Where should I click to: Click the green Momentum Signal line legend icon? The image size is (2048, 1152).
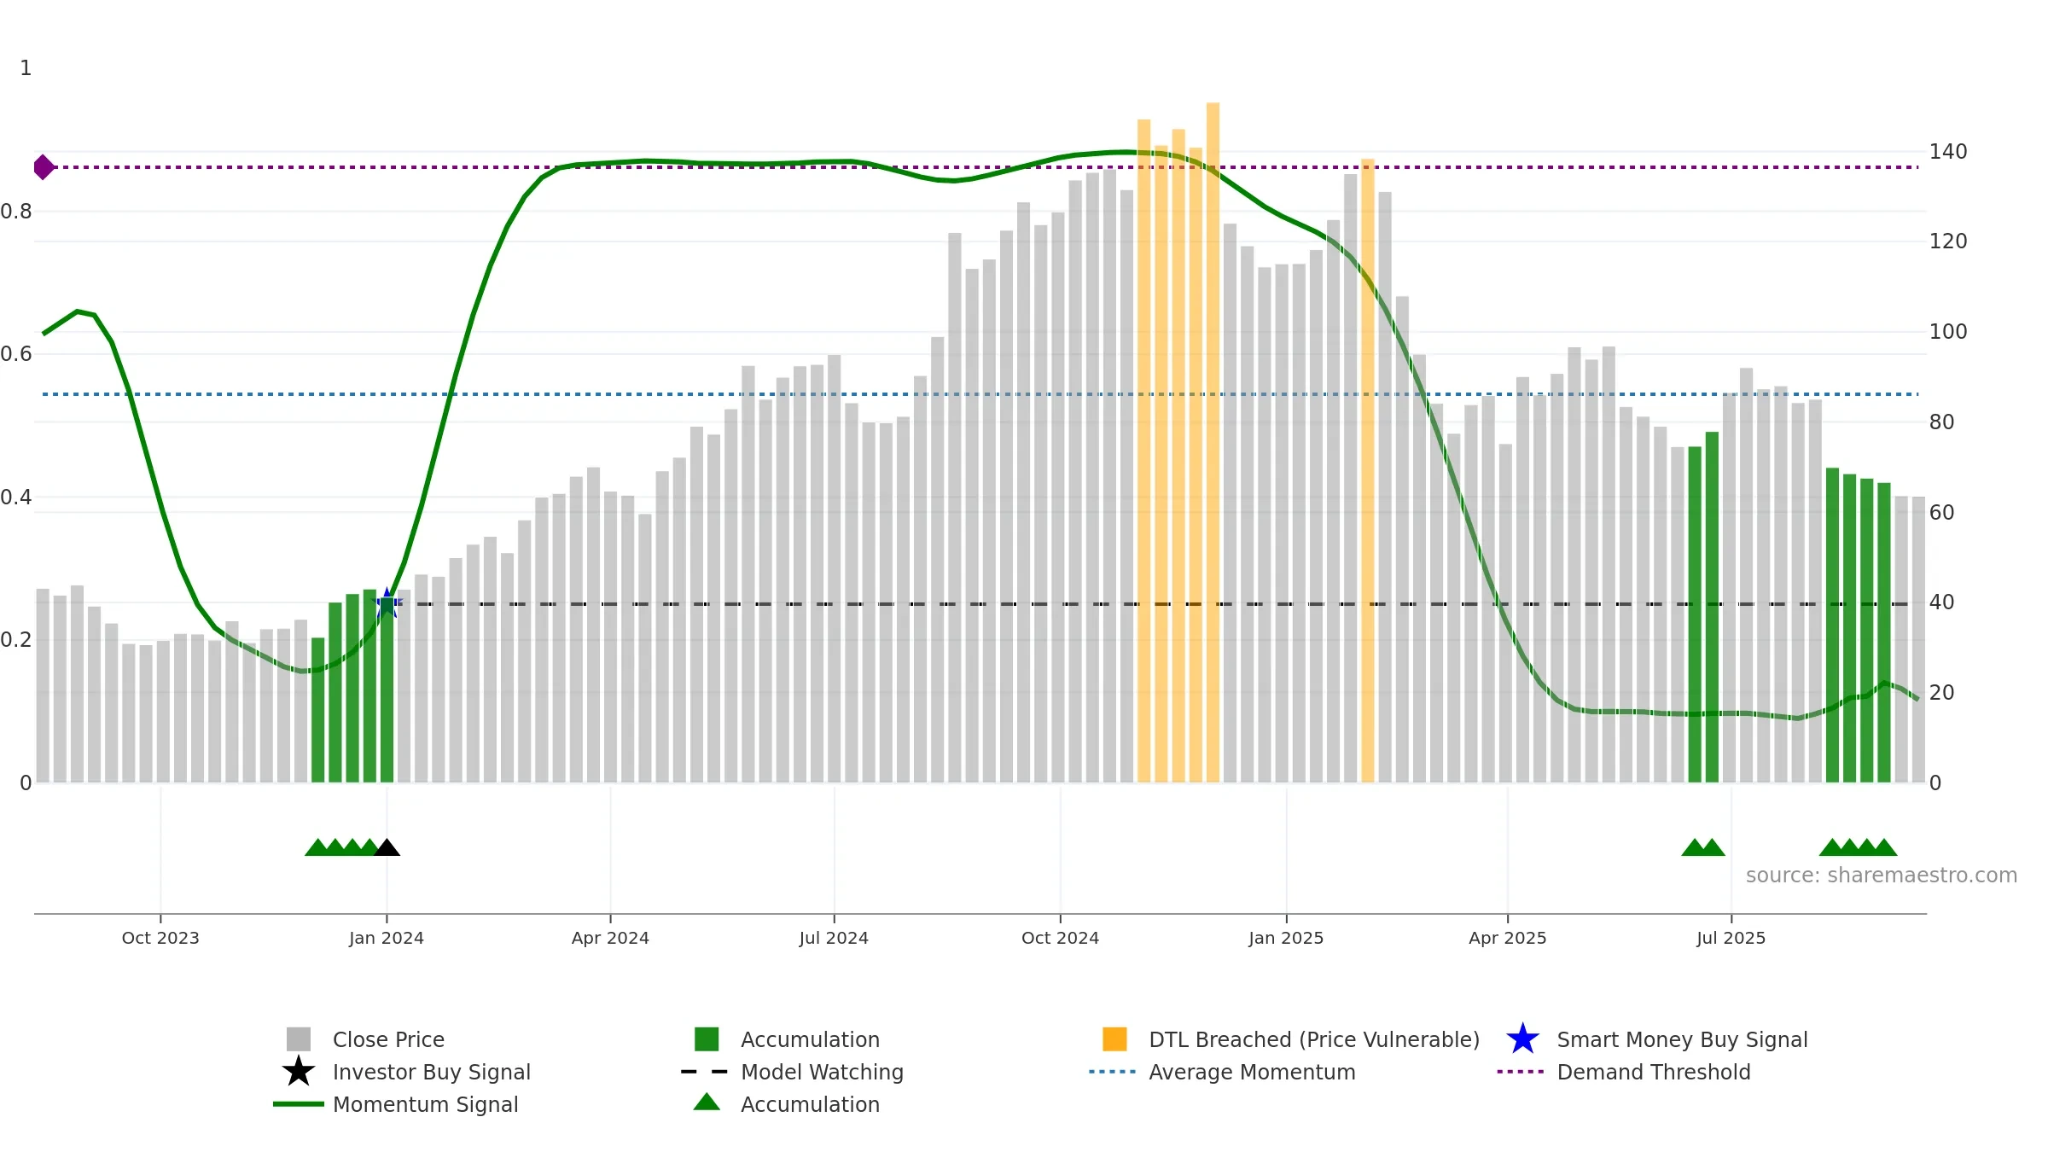click(299, 1104)
